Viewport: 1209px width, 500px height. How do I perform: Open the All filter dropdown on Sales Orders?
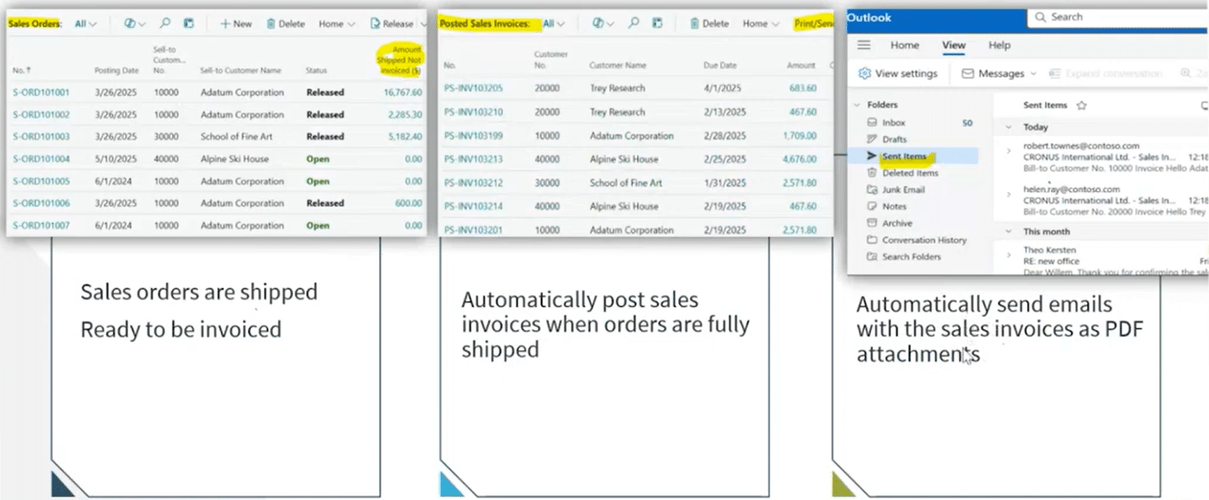(x=85, y=23)
